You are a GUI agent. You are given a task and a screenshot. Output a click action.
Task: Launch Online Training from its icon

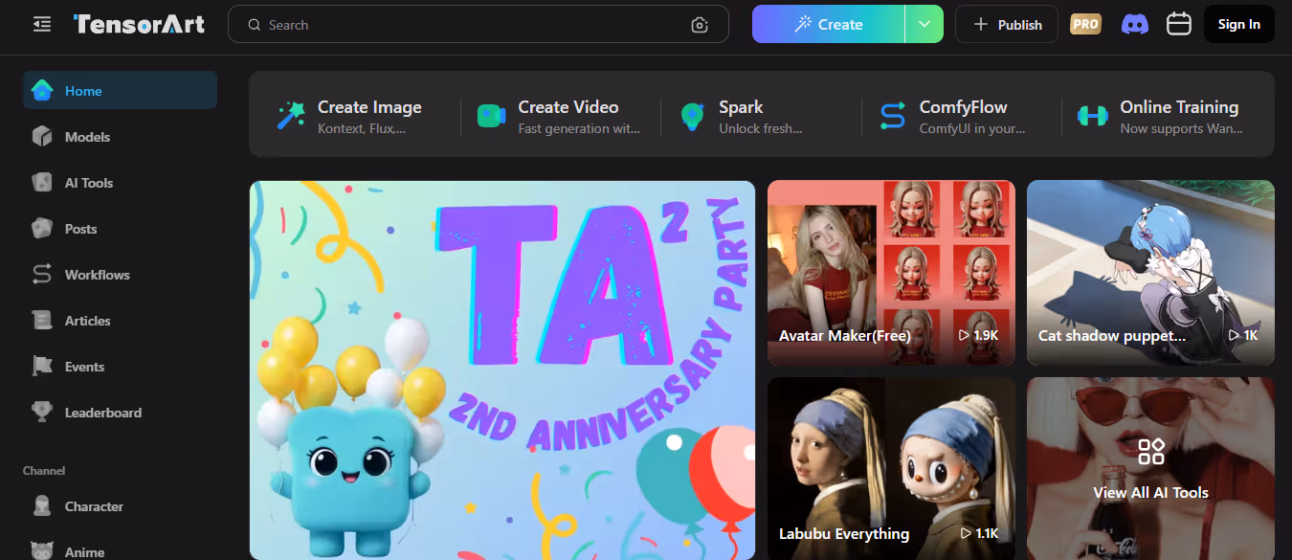click(1092, 115)
